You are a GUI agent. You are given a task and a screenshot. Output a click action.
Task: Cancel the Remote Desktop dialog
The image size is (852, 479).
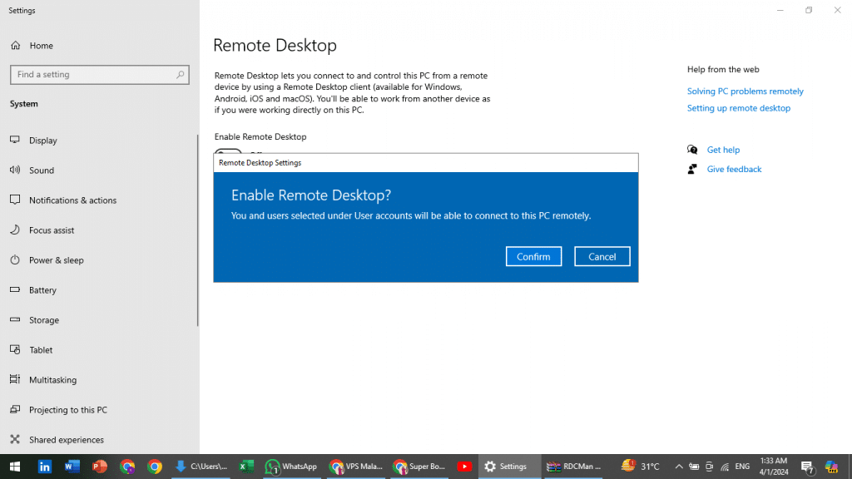tap(602, 256)
